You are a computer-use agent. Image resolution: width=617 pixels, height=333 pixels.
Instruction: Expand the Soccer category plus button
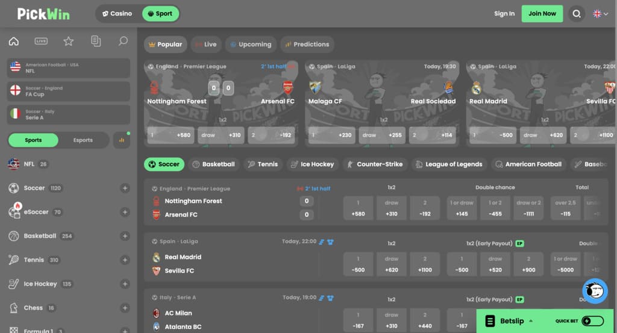point(125,188)
